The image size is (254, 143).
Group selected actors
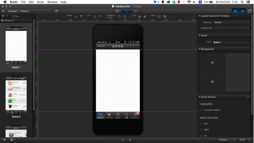pyautogui.click(x=159, y=17)
